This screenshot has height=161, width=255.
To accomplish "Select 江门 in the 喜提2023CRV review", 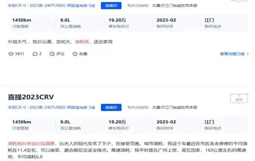I will click(x=209, y=122).
